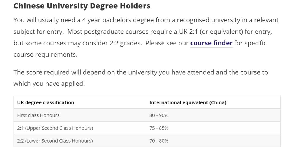Click the "which you have applied." line

(x=49, y=84)
